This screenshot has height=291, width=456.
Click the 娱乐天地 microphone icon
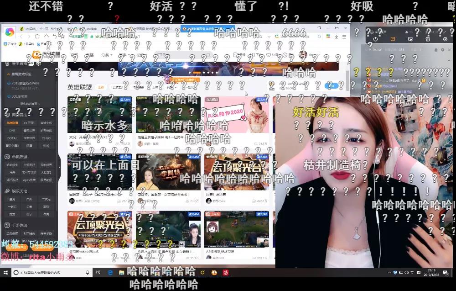pyautogui.click(x=7, y=191)
